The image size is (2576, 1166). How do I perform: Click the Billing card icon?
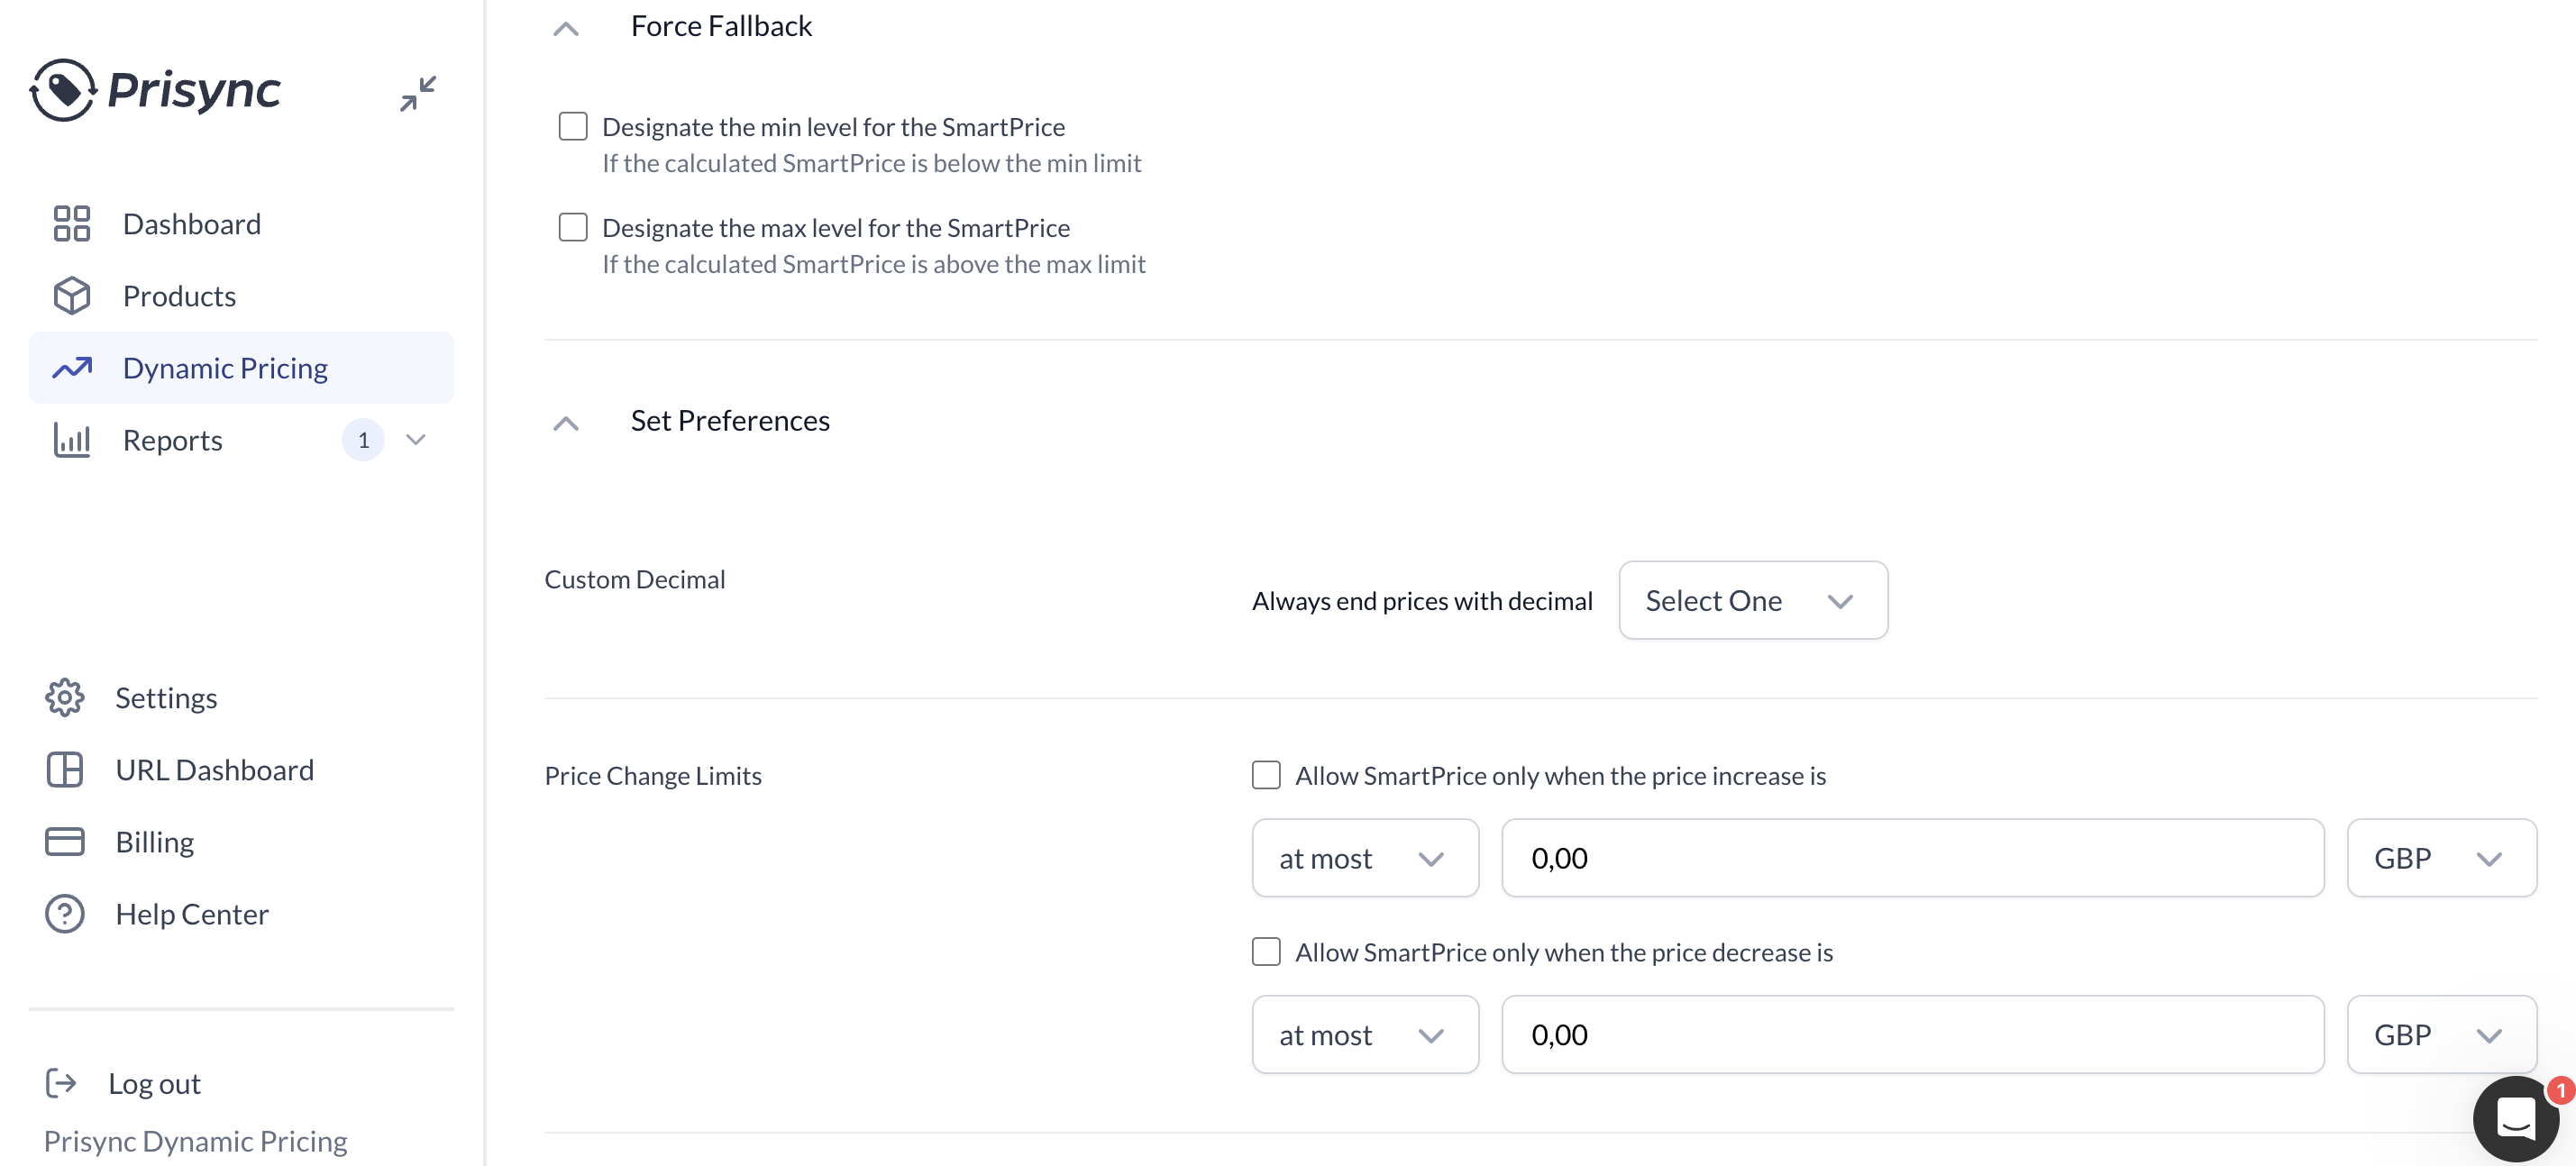(65, 842)
